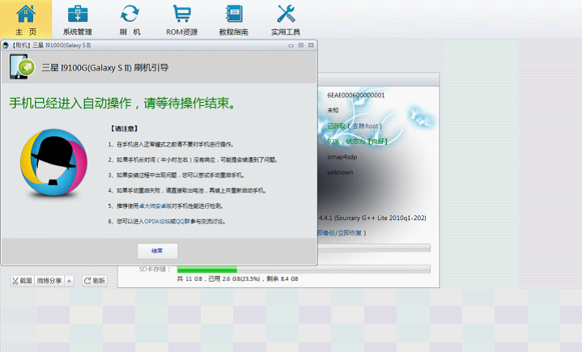Click the SD card usage summary text 共 11 GB
This screenshot has height=352, width=582.
tap(237, 278)
